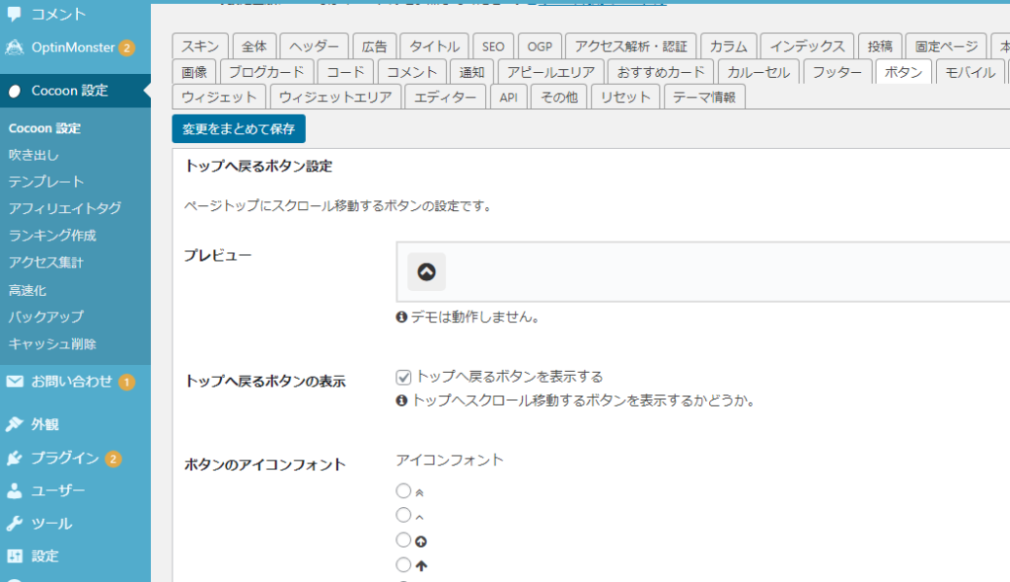Toggle トップへ戻るボタンを表示する checkbox
The height and width of the screenshot is (582, 1010).
click(403, 377)
